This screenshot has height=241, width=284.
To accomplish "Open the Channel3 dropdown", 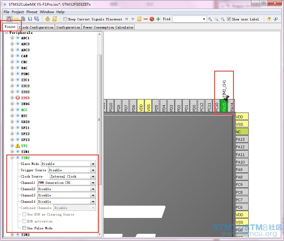I will (x=93, y=195).
